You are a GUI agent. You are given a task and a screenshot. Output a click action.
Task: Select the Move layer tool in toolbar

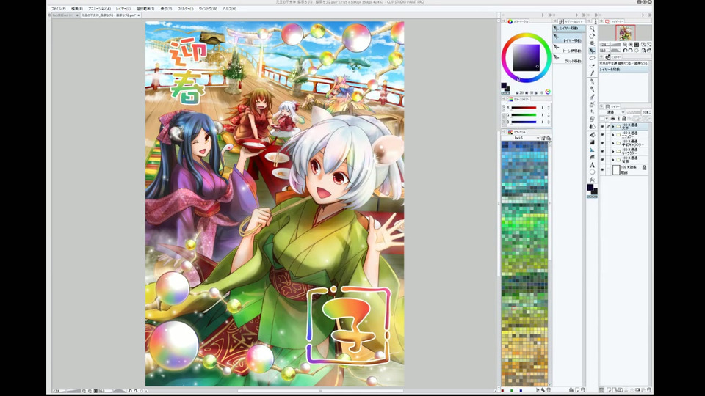[592, 51]
